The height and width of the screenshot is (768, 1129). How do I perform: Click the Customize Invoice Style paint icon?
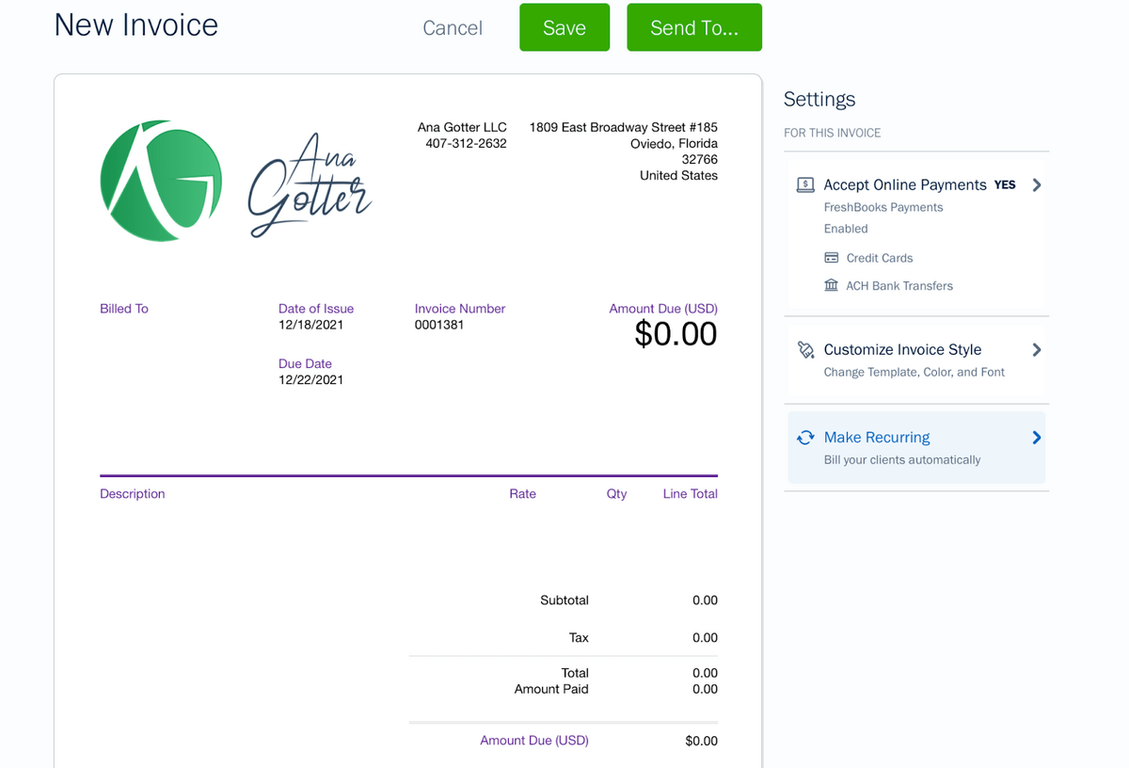[805, 350]
